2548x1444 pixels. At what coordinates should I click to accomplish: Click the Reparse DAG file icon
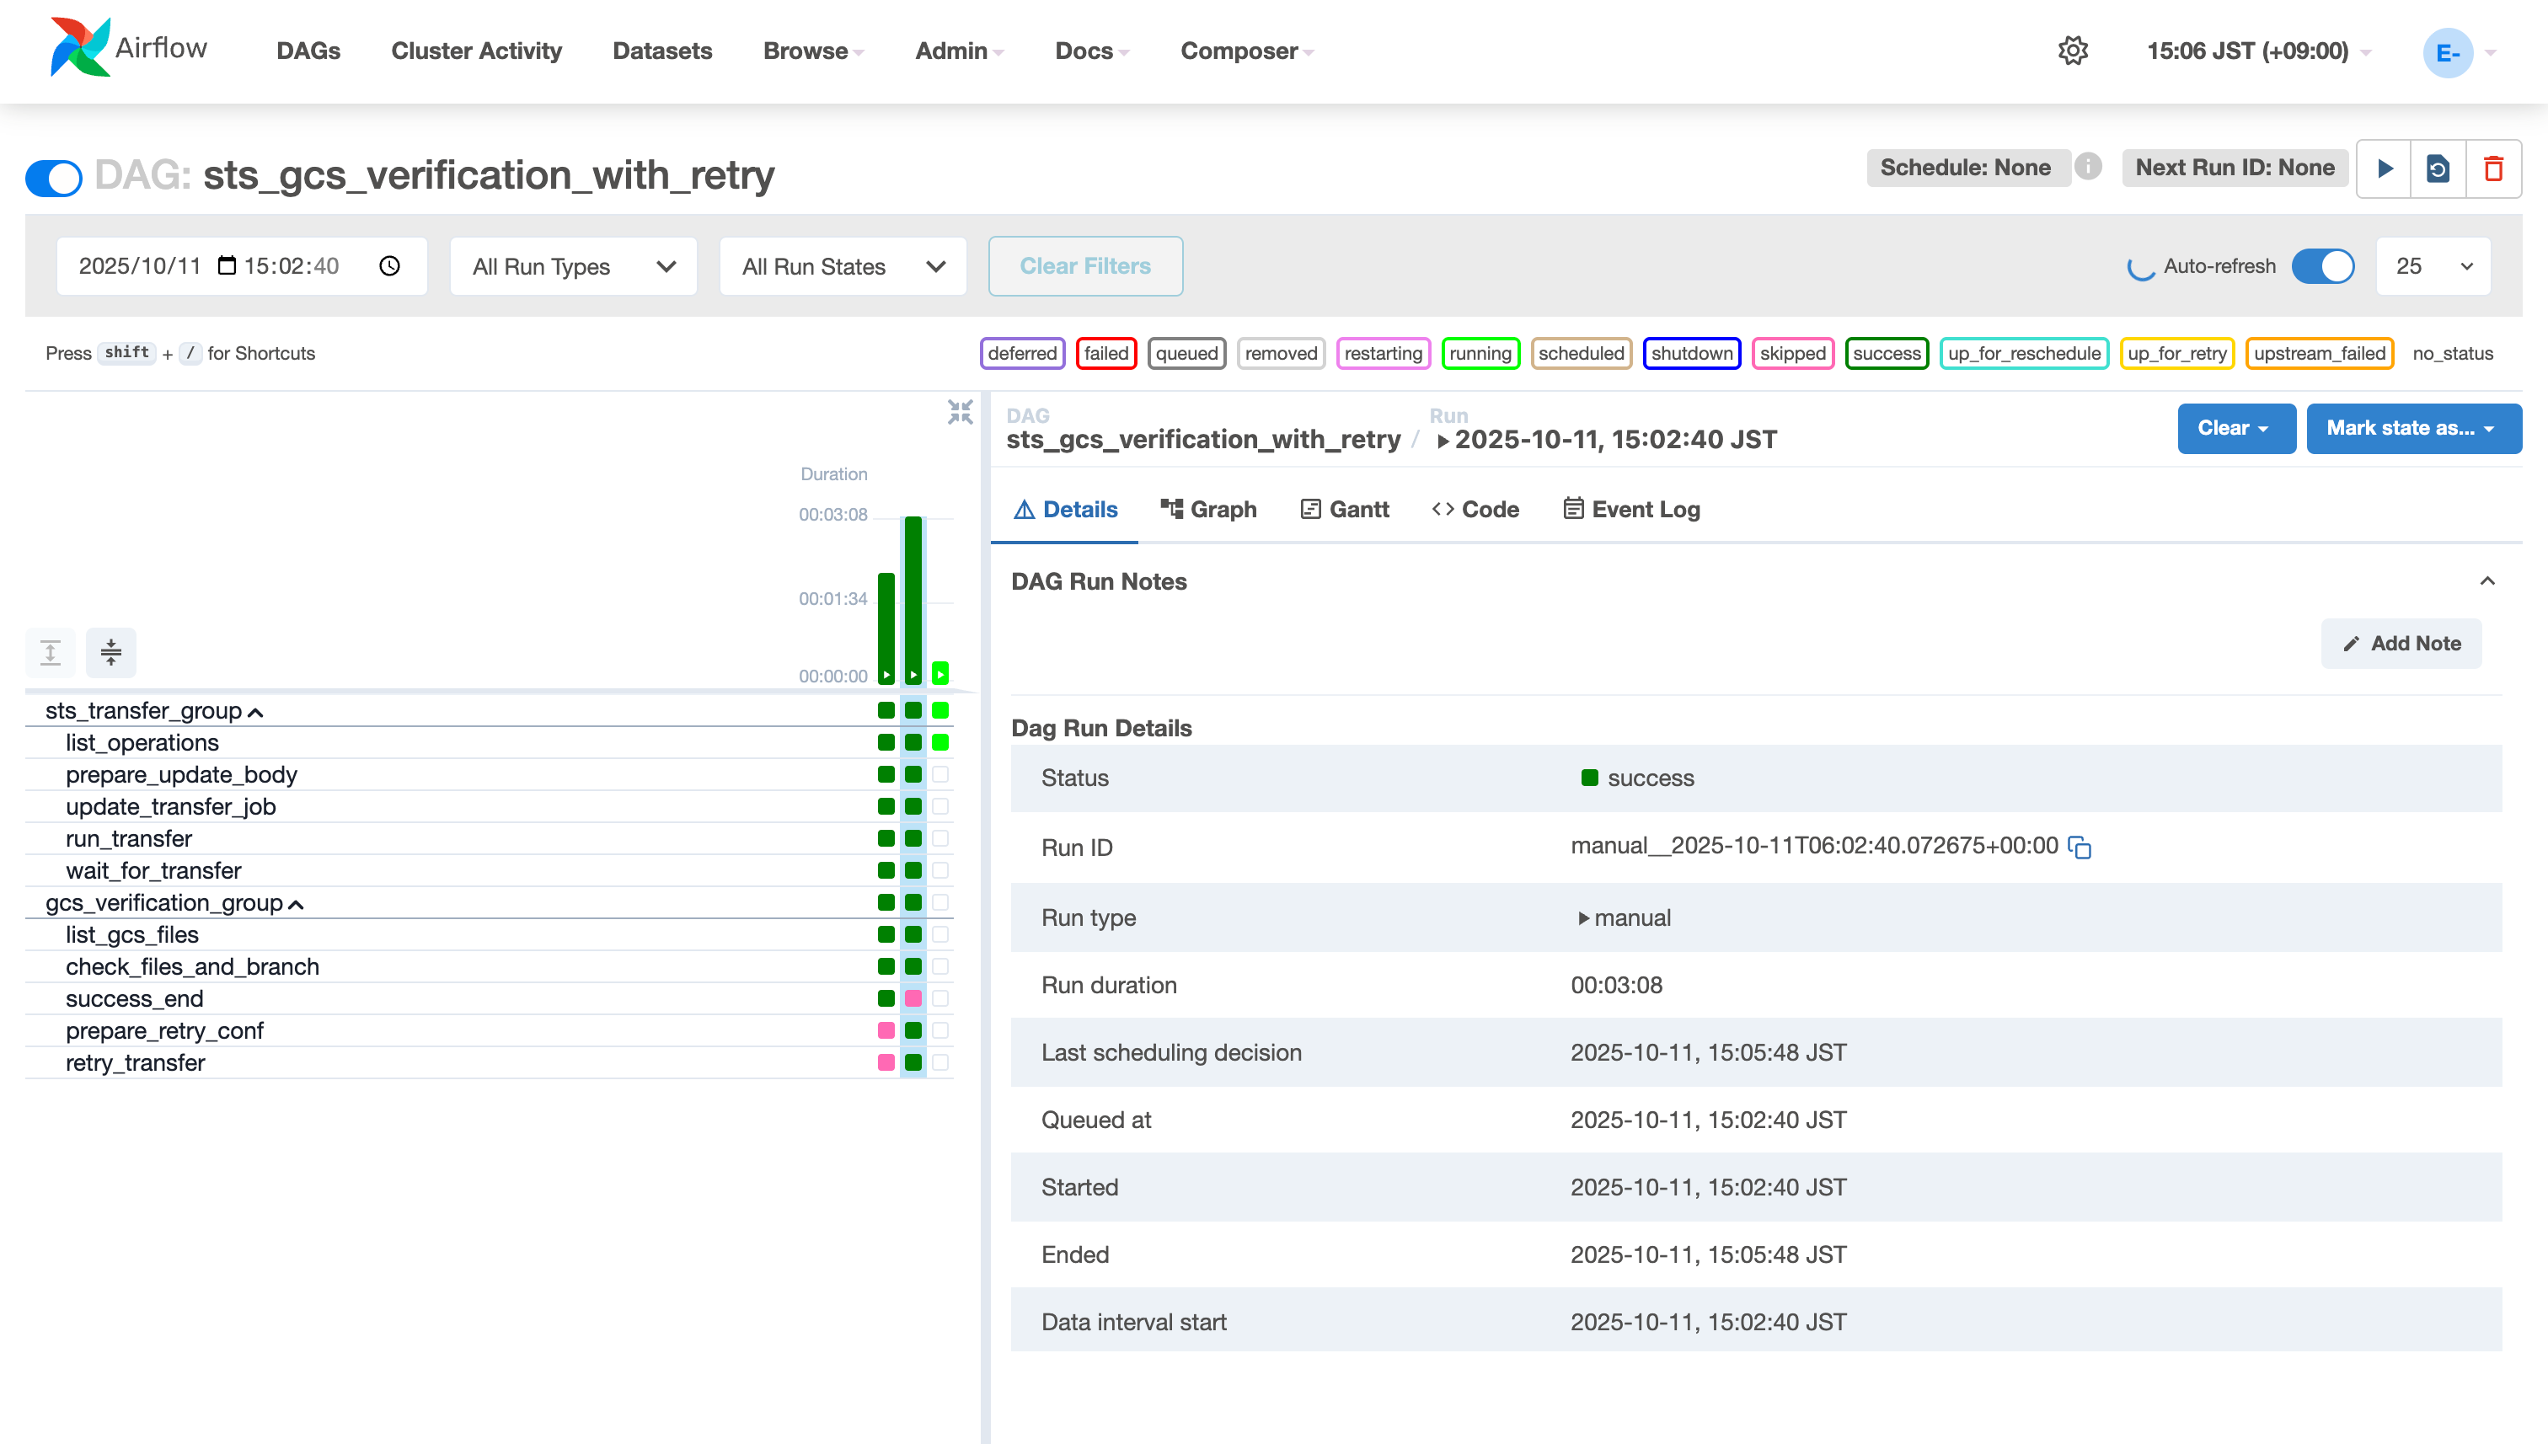click(x=2438, y=168)
